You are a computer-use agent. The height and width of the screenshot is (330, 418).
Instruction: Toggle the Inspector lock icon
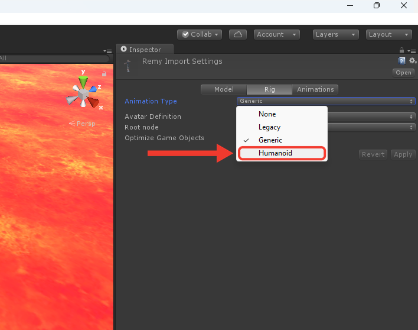[401, 50]
